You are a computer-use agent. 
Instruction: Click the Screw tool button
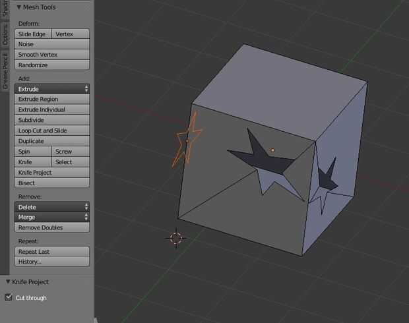71,152
